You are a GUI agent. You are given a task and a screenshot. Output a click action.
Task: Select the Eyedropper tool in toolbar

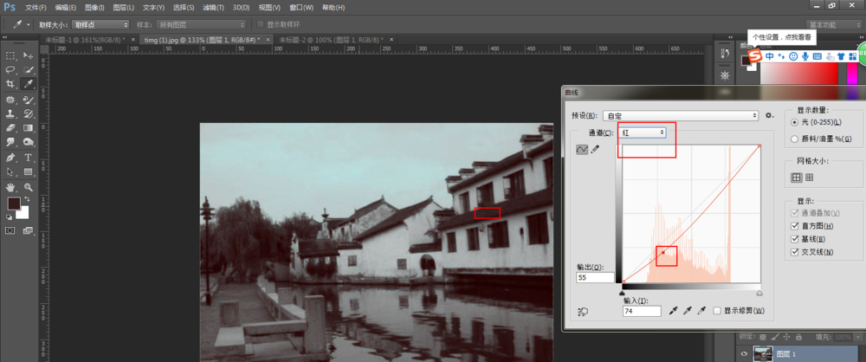pyautogui.click(x=28, y=84)
